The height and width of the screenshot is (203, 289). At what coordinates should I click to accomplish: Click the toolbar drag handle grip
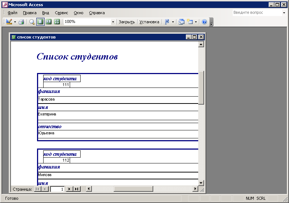(4, 22)
